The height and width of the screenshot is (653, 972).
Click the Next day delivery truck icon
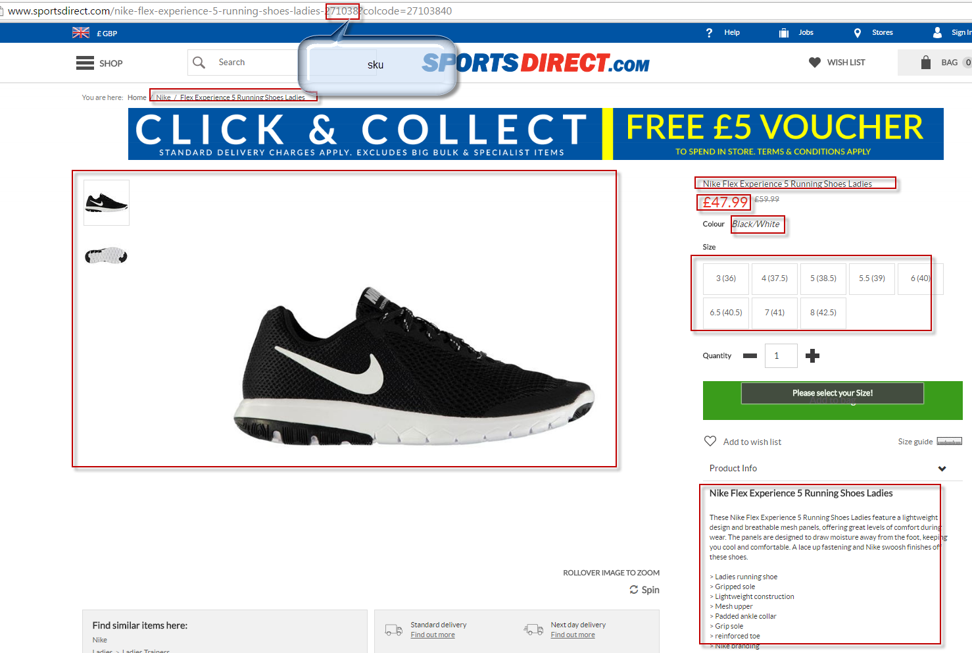coord(533,630)
